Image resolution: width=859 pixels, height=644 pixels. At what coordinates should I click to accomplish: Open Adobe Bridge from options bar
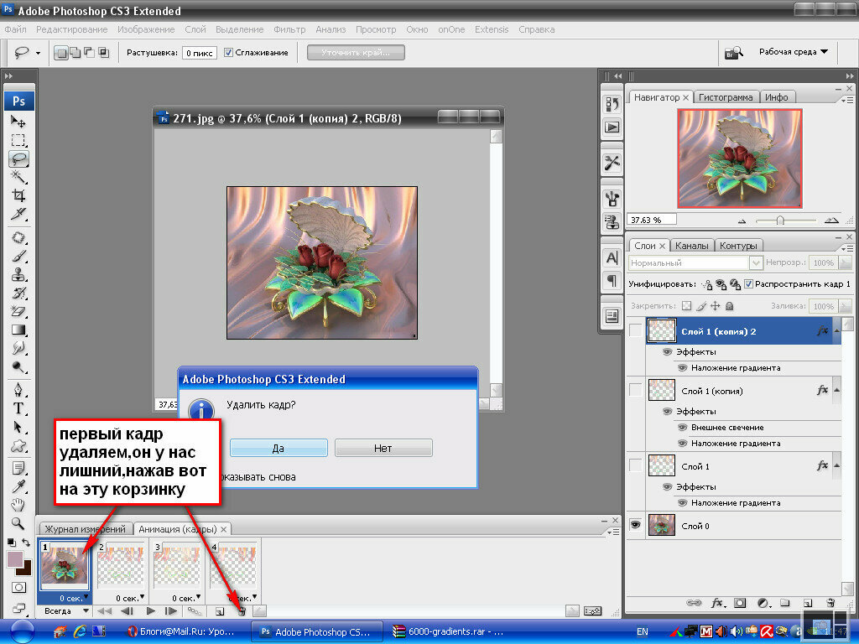point(733,53)
